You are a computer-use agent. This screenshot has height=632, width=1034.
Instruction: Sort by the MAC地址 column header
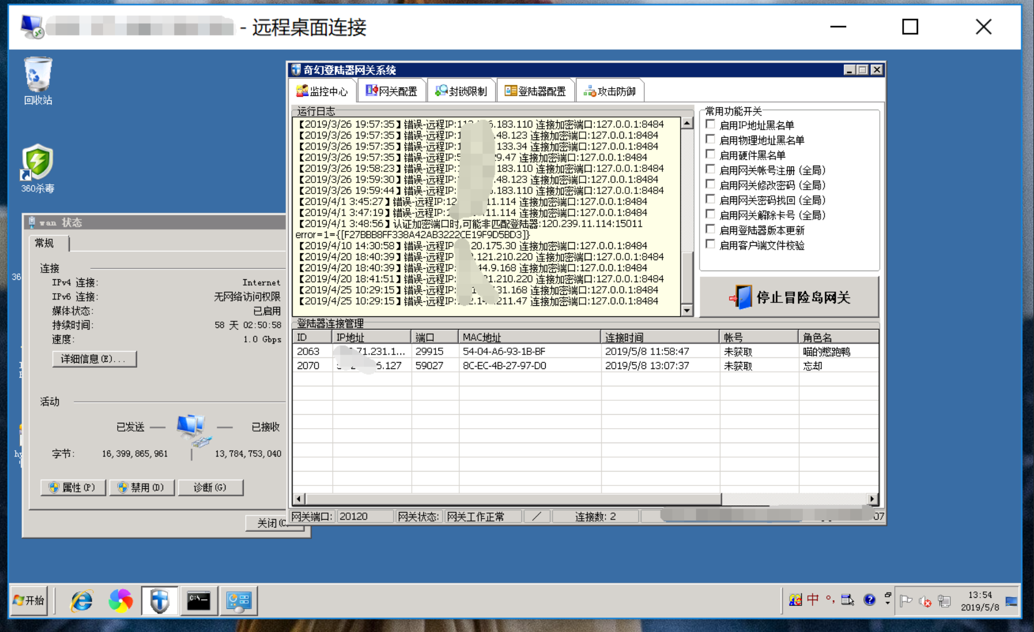[529, 337]
